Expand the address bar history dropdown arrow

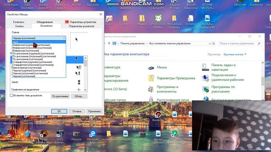(210, 43)
